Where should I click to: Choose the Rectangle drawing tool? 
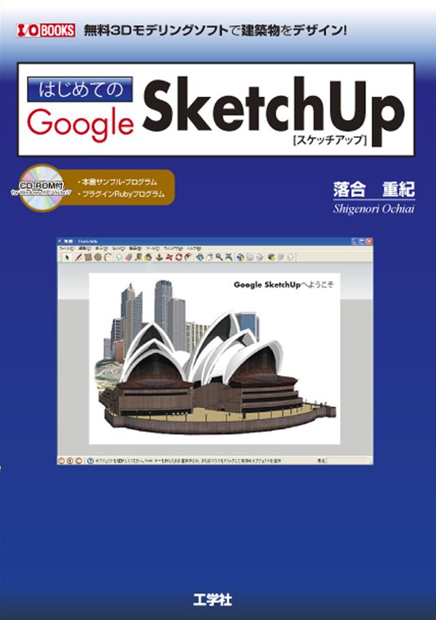coord(88,258)
